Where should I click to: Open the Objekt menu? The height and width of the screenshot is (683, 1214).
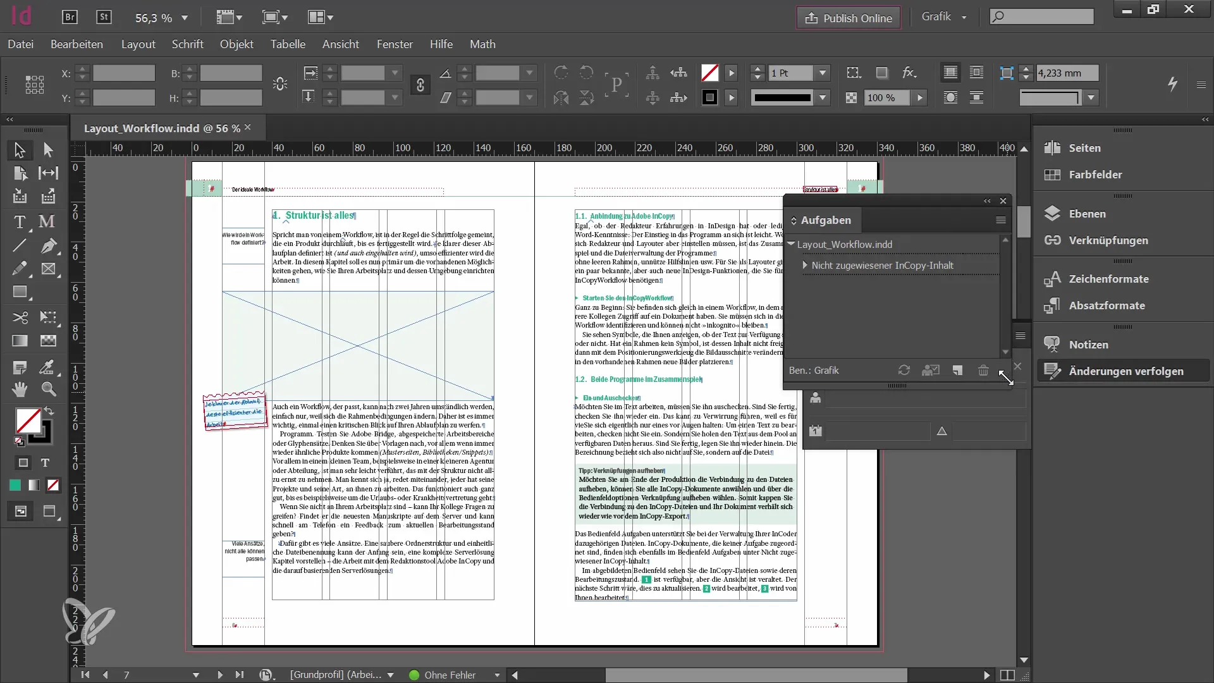[x=236, y=44]
